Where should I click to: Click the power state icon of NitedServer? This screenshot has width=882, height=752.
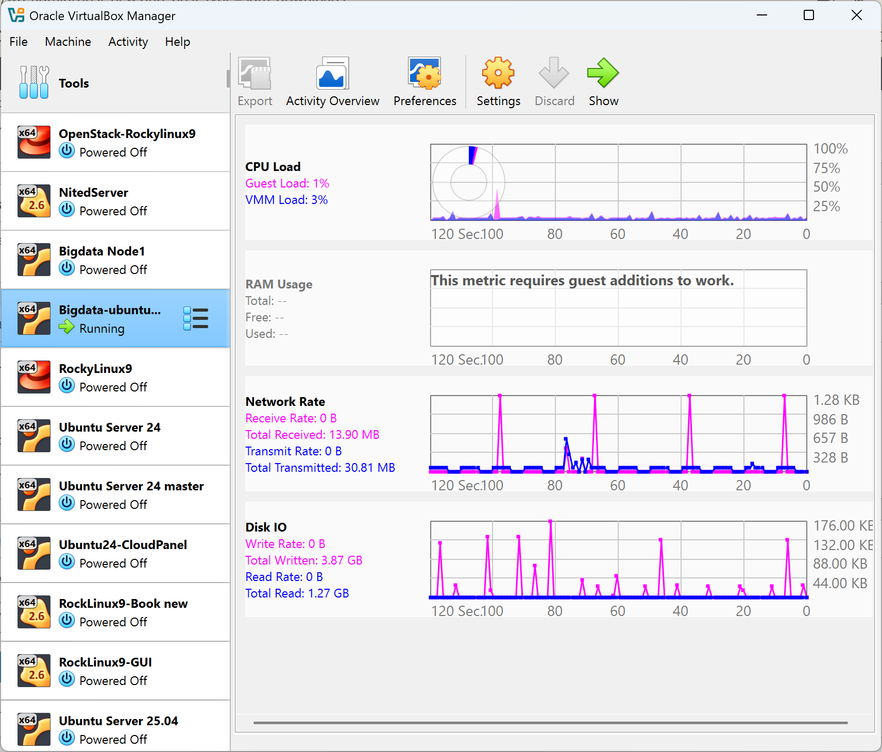[x=67, y=210]
